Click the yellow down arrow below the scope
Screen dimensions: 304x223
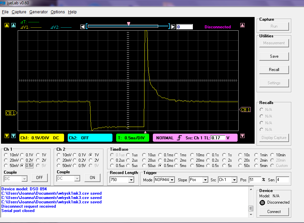coord(7,136)
